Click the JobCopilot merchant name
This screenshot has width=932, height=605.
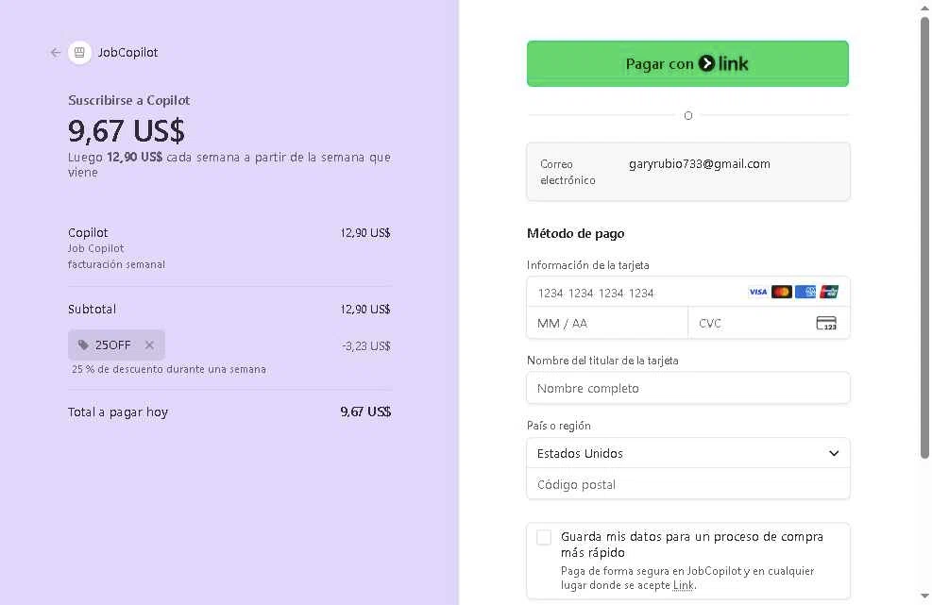pyautogui.click(x=127, y=52)
